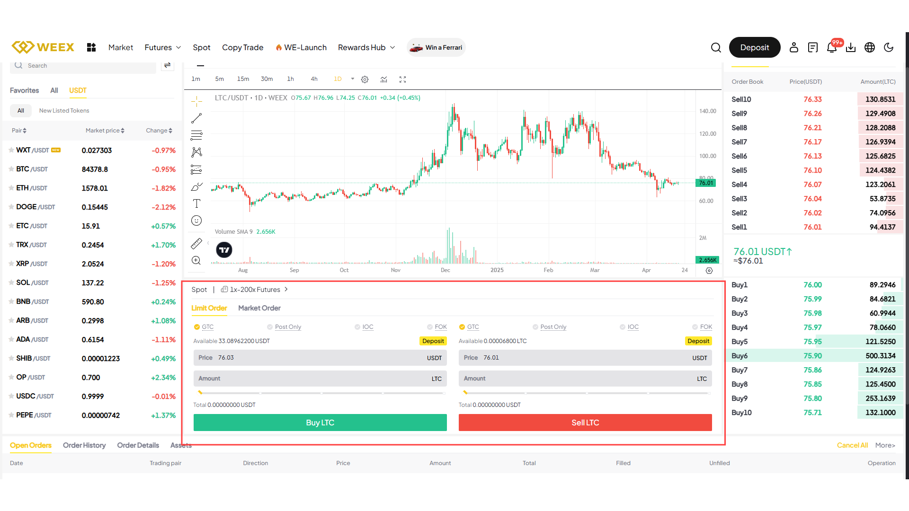Select the text annotation tool

tap(196, 203)
